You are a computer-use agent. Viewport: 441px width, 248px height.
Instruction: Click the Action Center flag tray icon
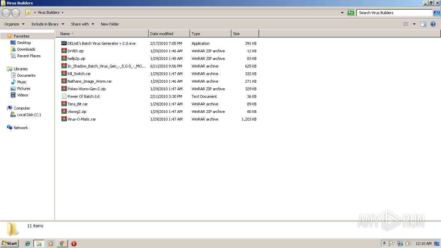click(392, 244)
